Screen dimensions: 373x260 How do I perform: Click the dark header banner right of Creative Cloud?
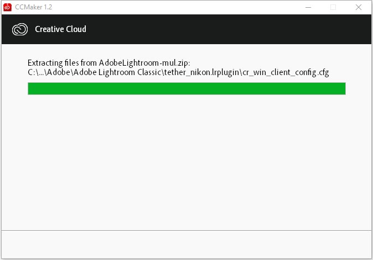(229, 29)
